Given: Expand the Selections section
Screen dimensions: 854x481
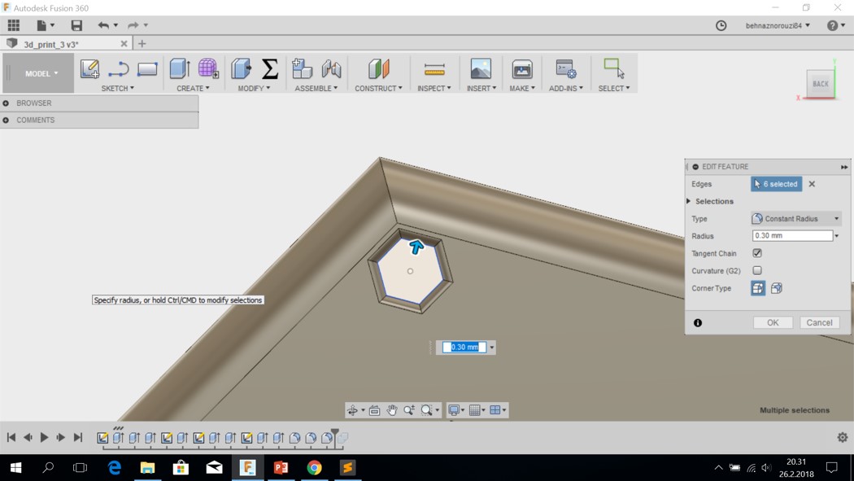Looking at the screenshot, I should click(x=689, y=201).
